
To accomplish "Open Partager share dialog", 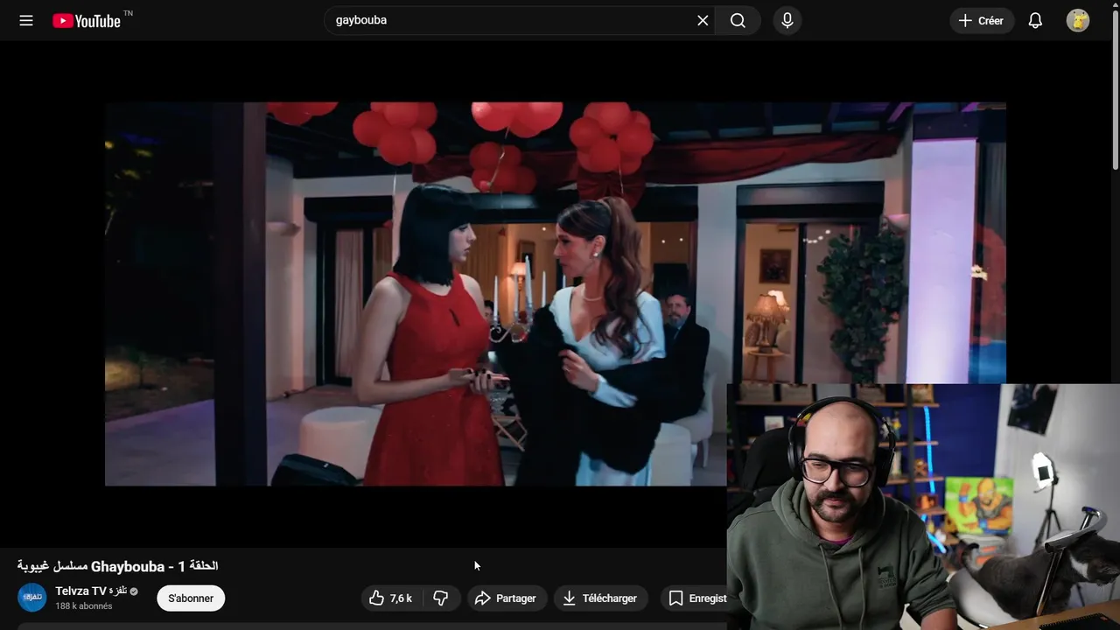I will click(507, 598).
